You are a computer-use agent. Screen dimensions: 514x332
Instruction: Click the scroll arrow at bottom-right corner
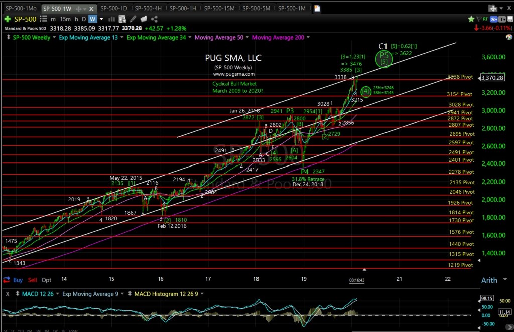[x=509, y=327]
